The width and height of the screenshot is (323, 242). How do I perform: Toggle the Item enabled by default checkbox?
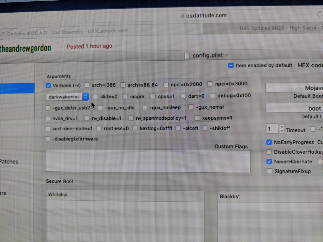[231, 66]
